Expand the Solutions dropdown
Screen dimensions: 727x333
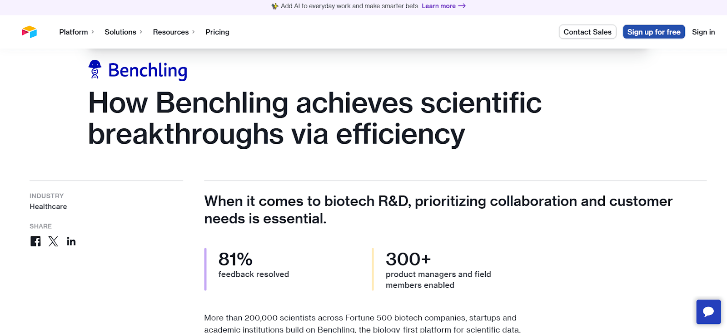[x=120, y=32]
